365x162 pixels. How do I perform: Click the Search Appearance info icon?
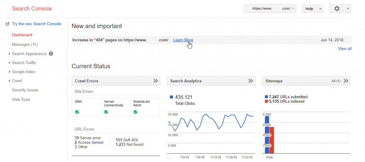(51, 54)
